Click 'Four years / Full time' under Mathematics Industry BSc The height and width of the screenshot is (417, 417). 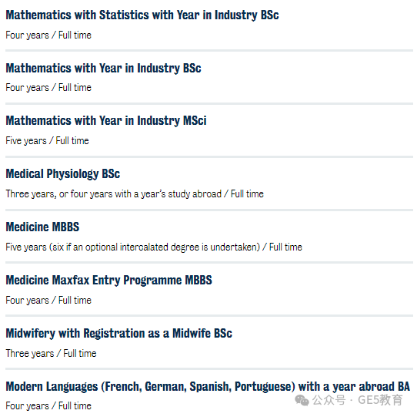click(x=48, y=88)
